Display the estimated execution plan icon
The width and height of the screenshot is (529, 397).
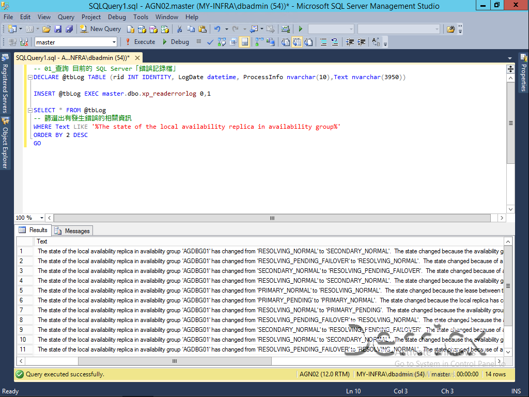222,42
